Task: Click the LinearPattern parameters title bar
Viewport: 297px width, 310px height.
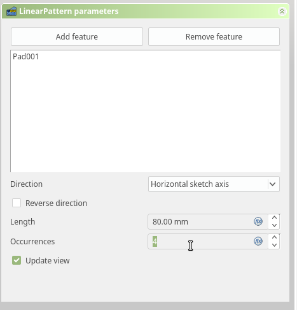Action: point(146,11)
